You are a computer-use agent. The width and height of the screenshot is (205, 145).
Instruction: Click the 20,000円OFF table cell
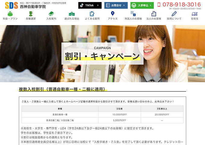(x=162, y=114)
